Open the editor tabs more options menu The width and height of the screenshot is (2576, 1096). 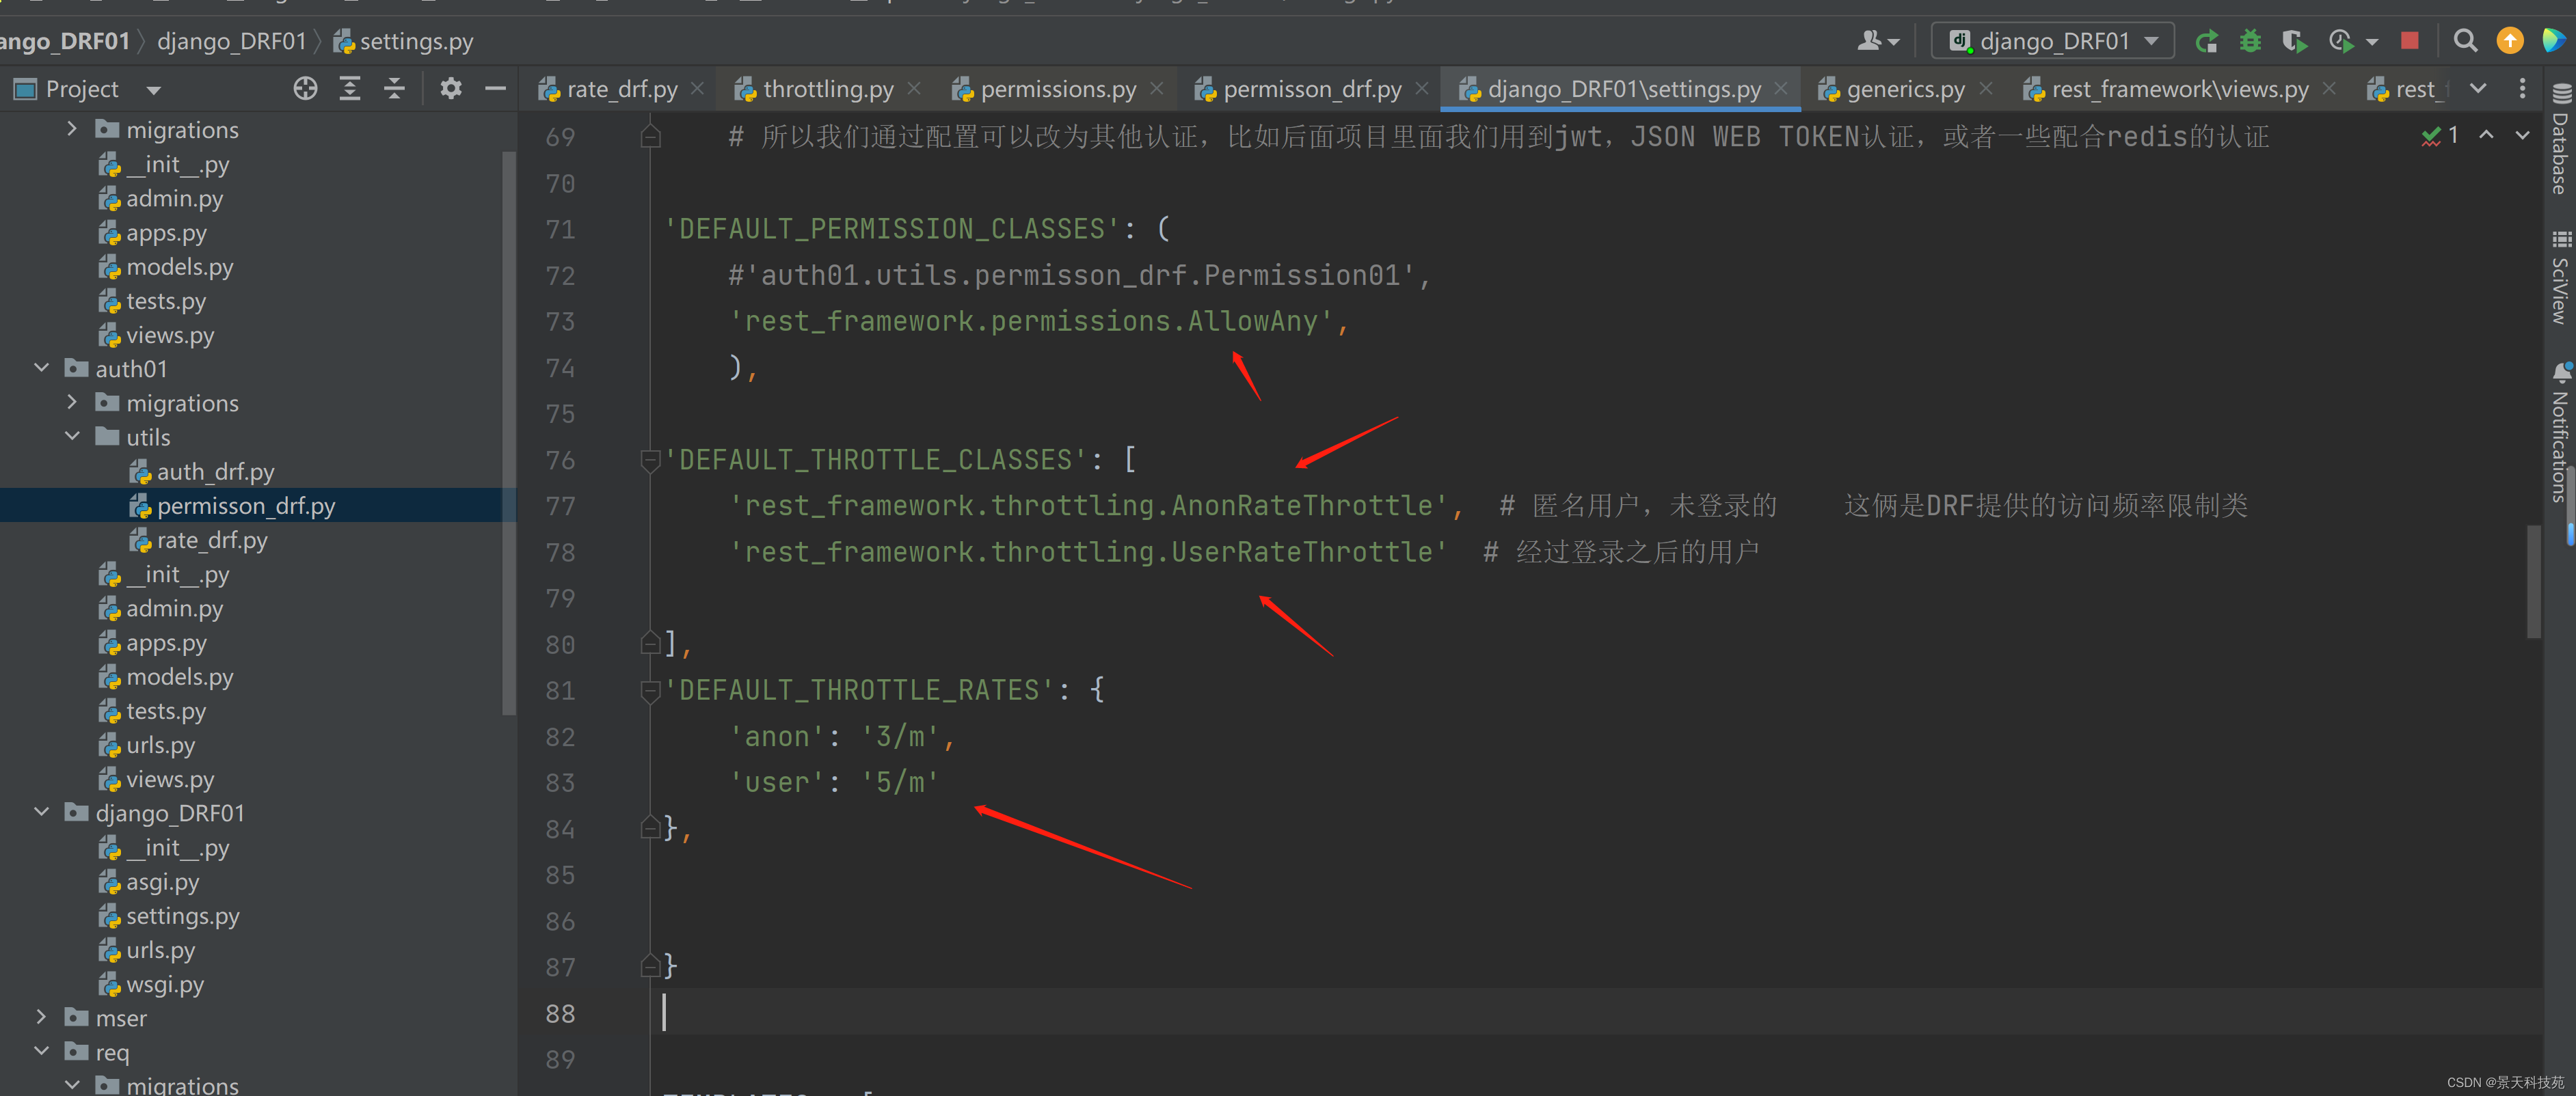click(x=2522, y=89)
